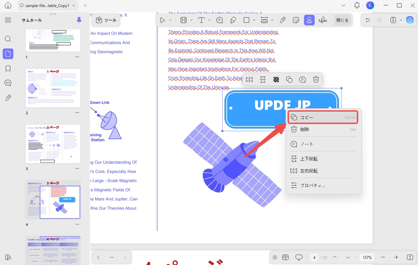418x265 pixels.
Task: Select the measurement ruler tool
Action: click(x=264, y=20)
